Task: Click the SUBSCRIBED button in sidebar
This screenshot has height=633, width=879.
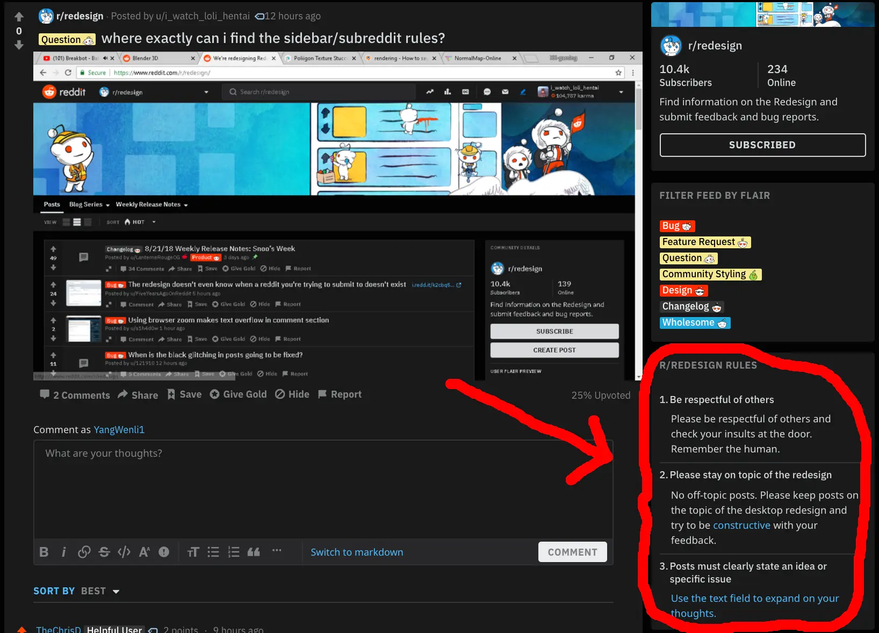Action: click(x=762, y=145)
